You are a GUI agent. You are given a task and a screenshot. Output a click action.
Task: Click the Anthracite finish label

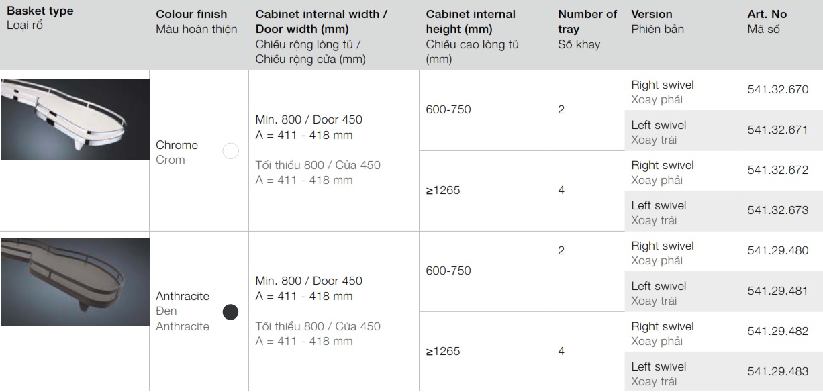pyautogui.click(x=183, y=296)
